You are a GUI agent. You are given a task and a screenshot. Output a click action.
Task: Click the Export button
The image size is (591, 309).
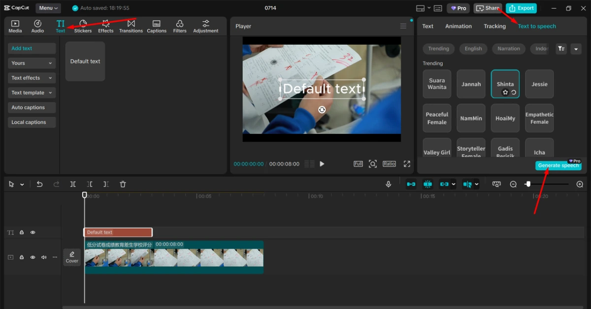coord(521,8)
